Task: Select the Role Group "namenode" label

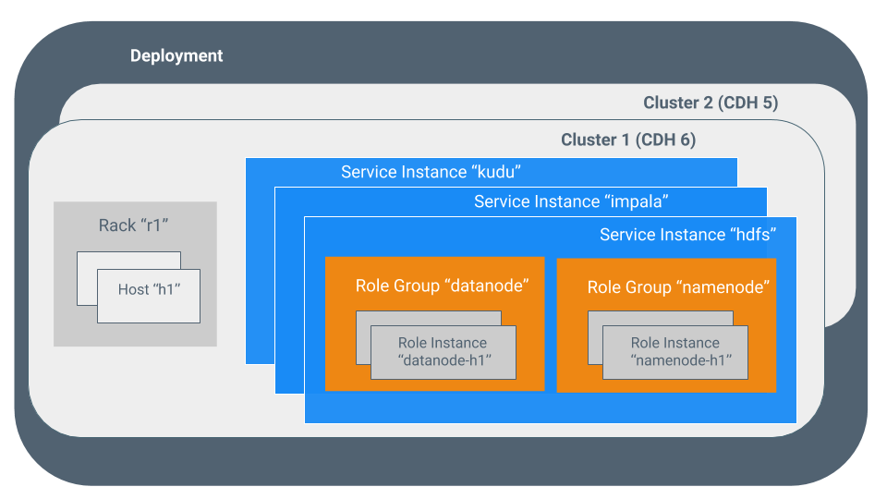Action: (677, 287)
